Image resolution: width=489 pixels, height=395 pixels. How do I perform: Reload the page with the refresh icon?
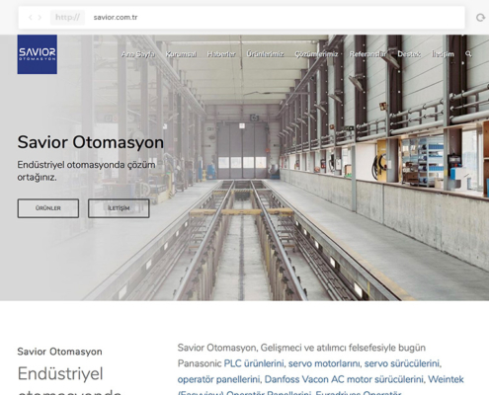click(x=480, y=18)
